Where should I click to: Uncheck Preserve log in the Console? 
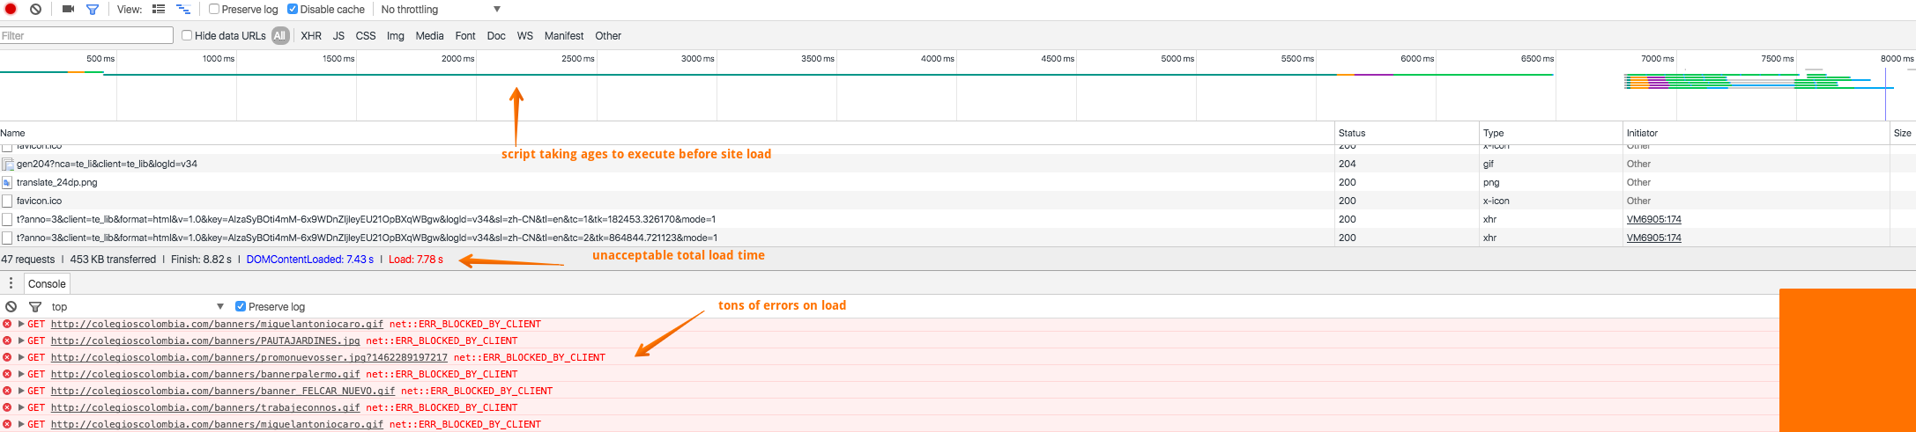[x=241, y=306]
